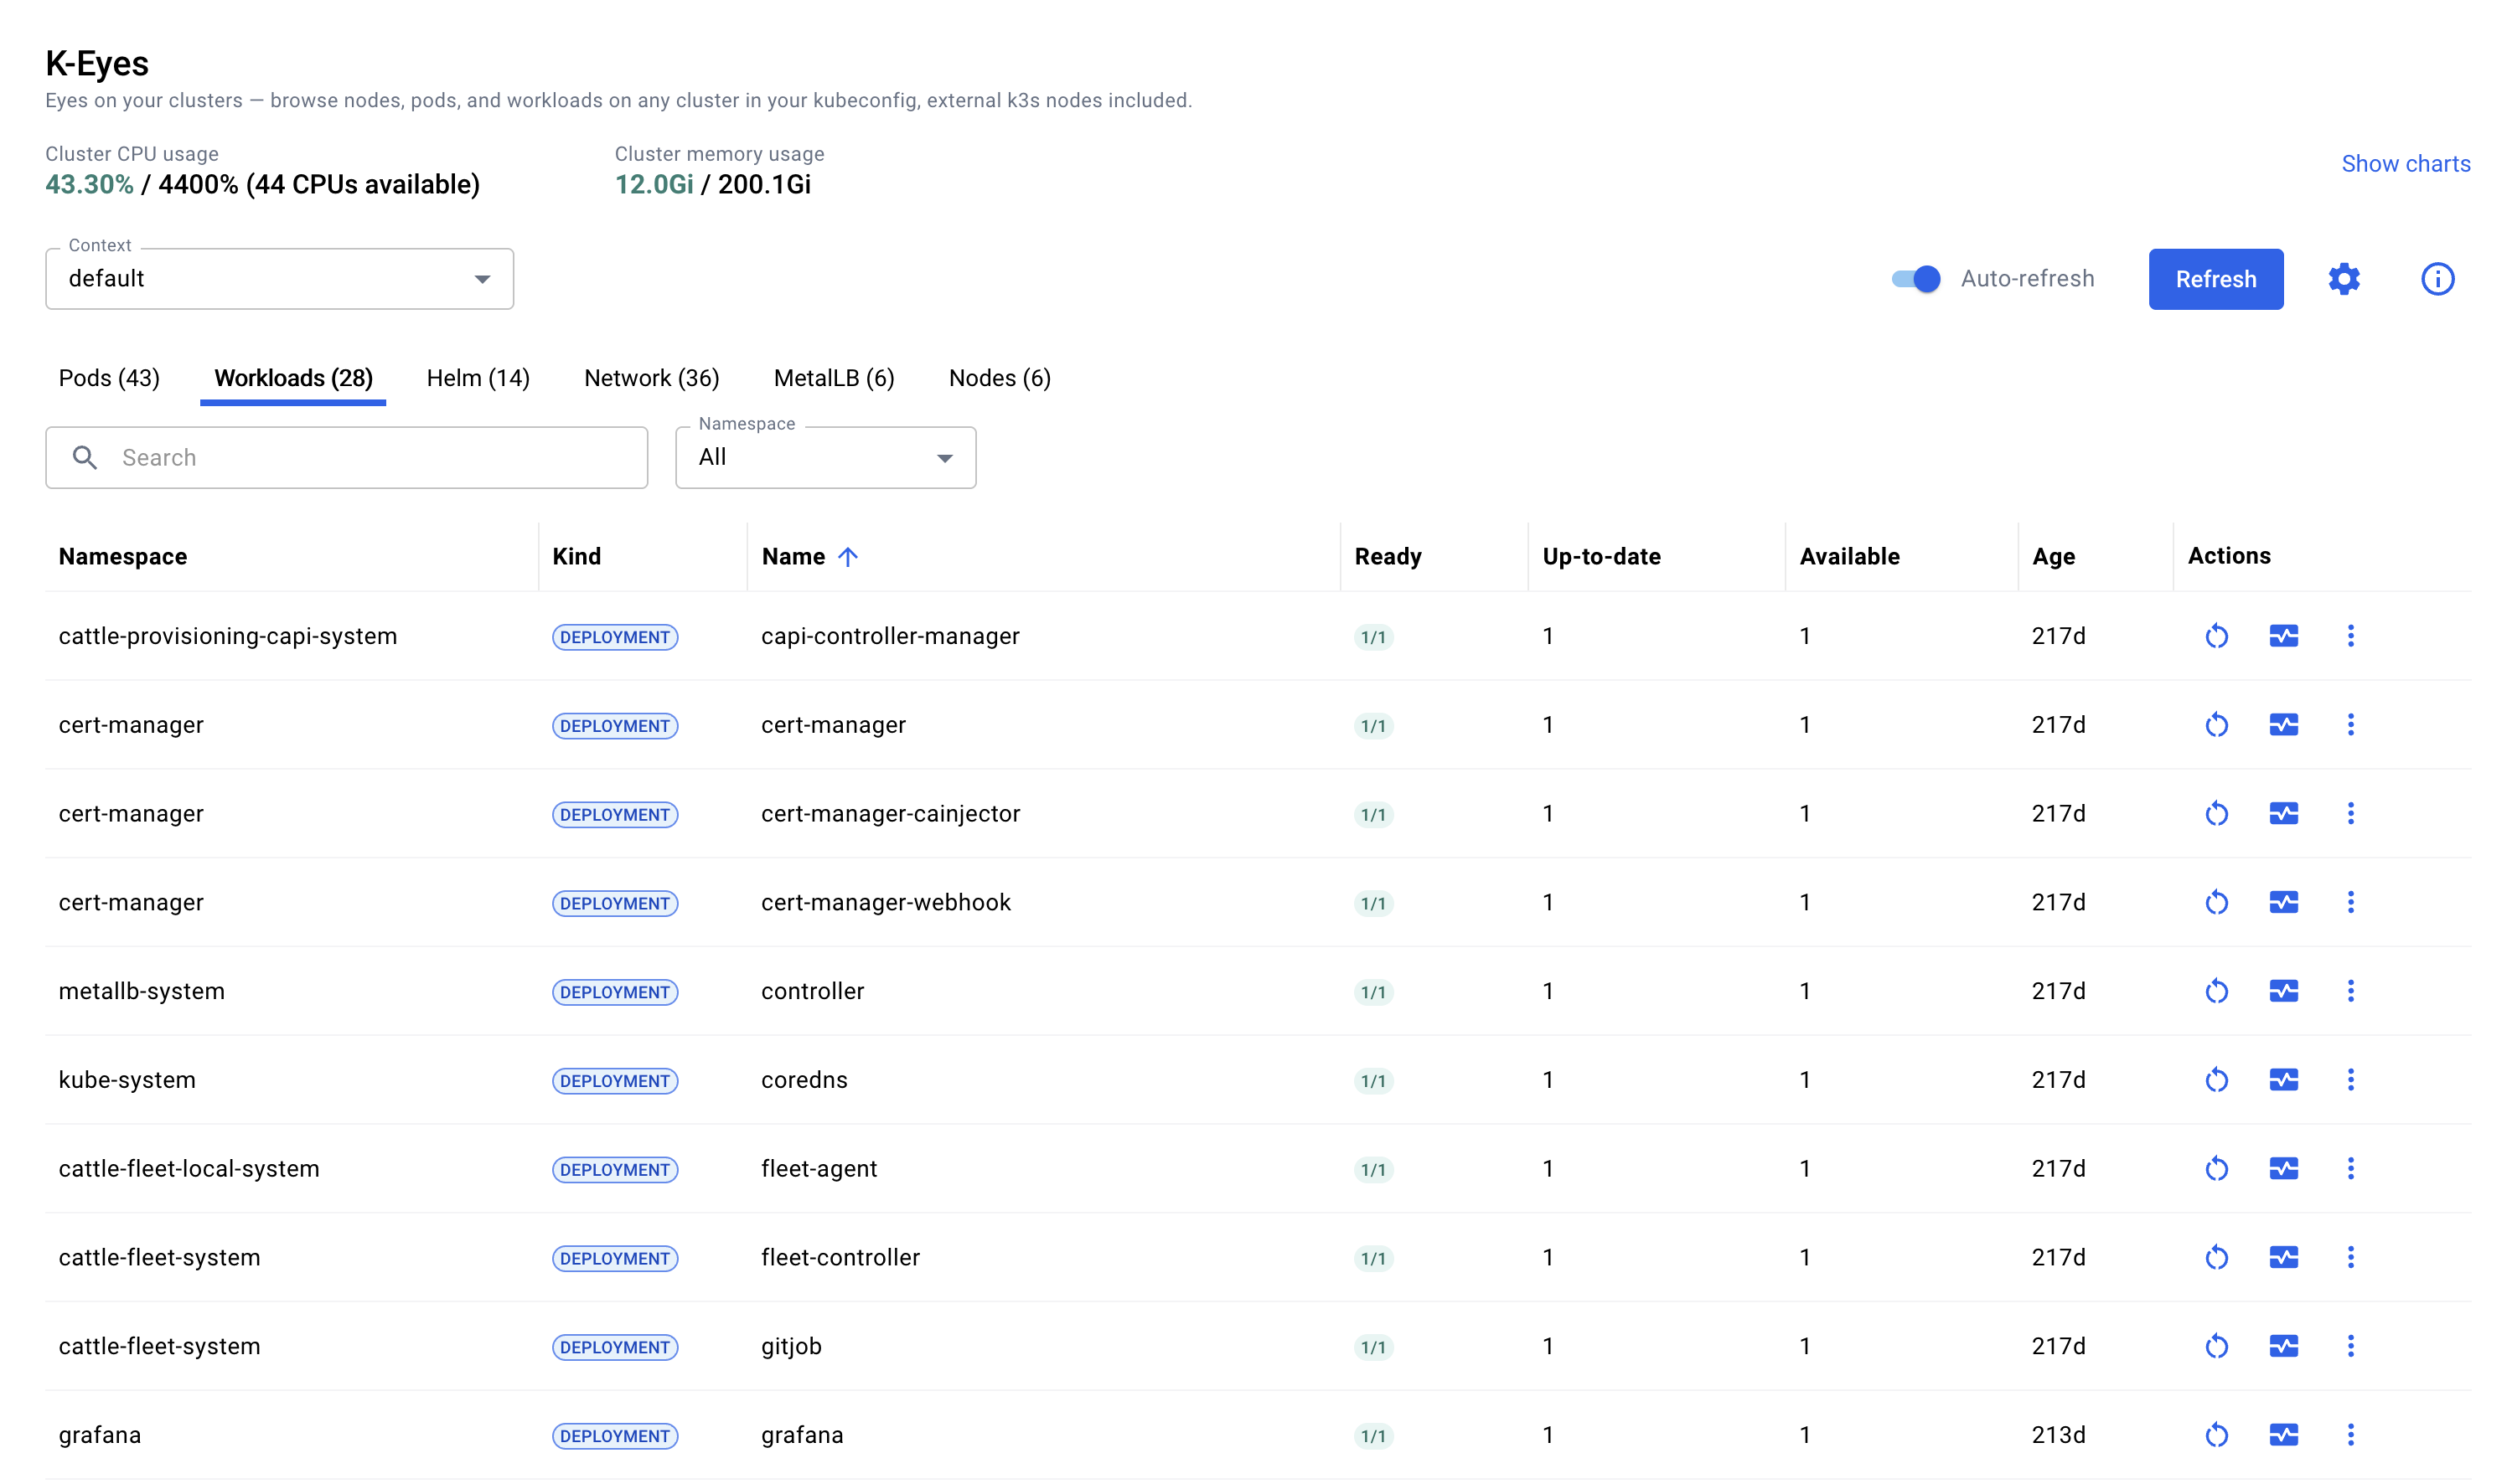Viewport: 2512px width, 1484px height.
Task: Open metrics for gitjob
Action: (x=2283, y=1346)
